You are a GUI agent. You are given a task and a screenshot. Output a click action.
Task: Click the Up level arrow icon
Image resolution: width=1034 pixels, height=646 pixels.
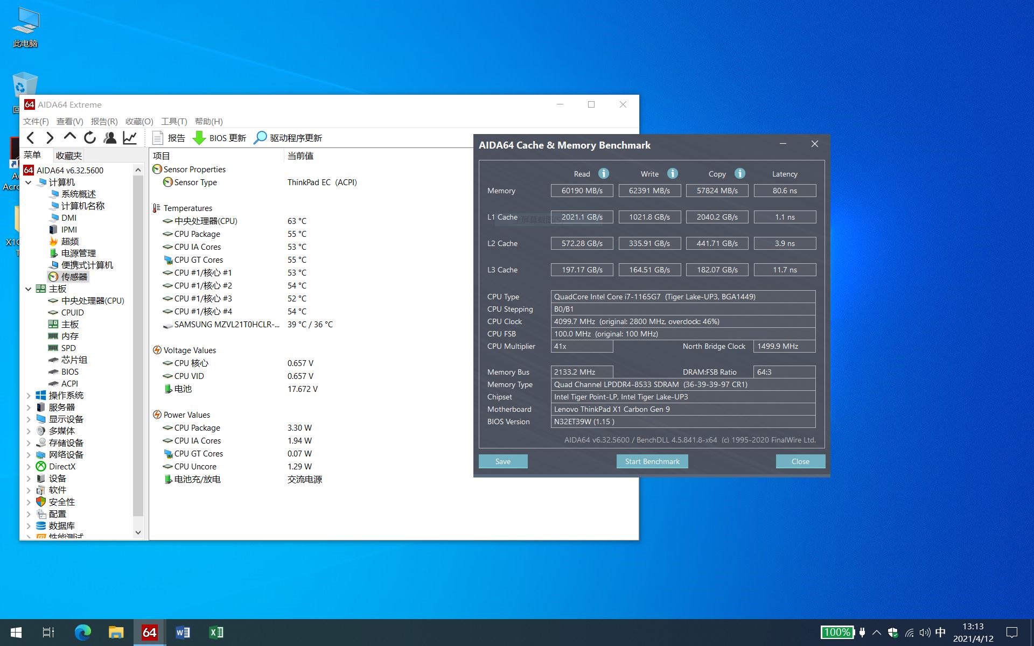tap(69, 137)
